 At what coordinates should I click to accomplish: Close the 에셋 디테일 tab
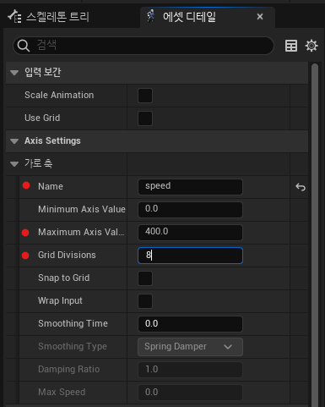tap(260, 17)
